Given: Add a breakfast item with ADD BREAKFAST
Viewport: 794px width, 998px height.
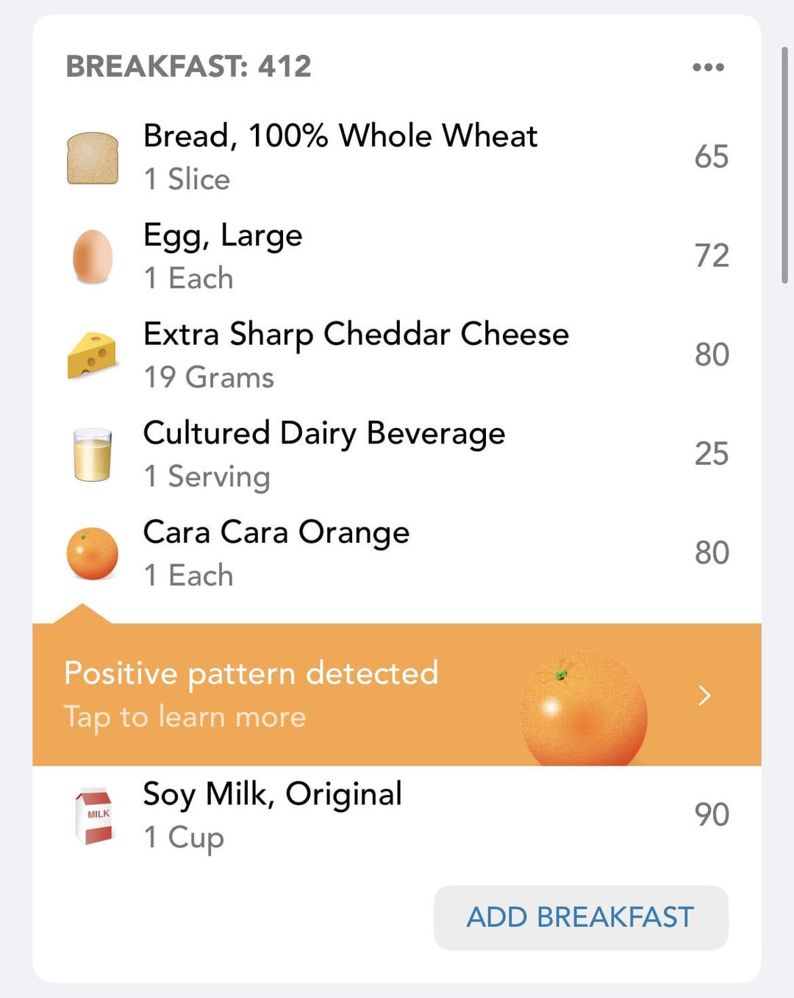Looking at the screenshot, I should (581, 917).
